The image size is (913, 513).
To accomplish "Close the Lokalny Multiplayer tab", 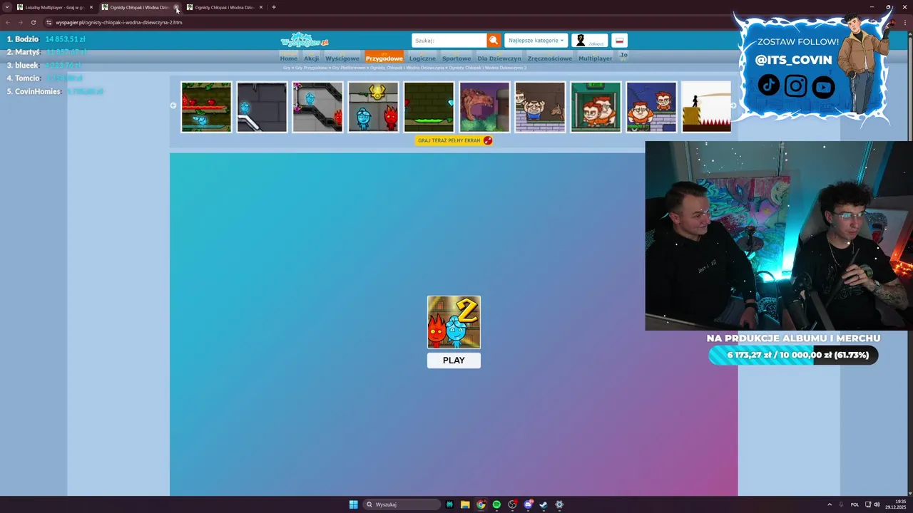I will click(x=91, y=7).
